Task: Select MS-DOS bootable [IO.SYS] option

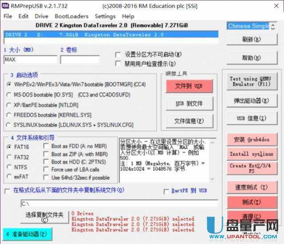Action: 9,94
